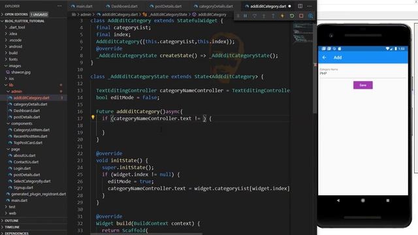Open addEditCategory.dart in the explorer tree

31,98
